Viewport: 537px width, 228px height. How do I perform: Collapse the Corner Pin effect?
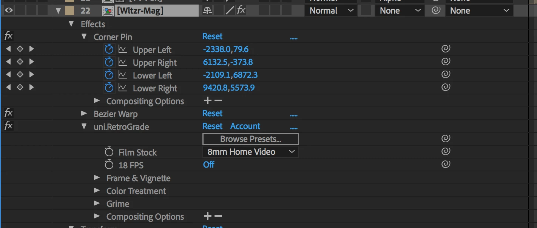point(84,37)
